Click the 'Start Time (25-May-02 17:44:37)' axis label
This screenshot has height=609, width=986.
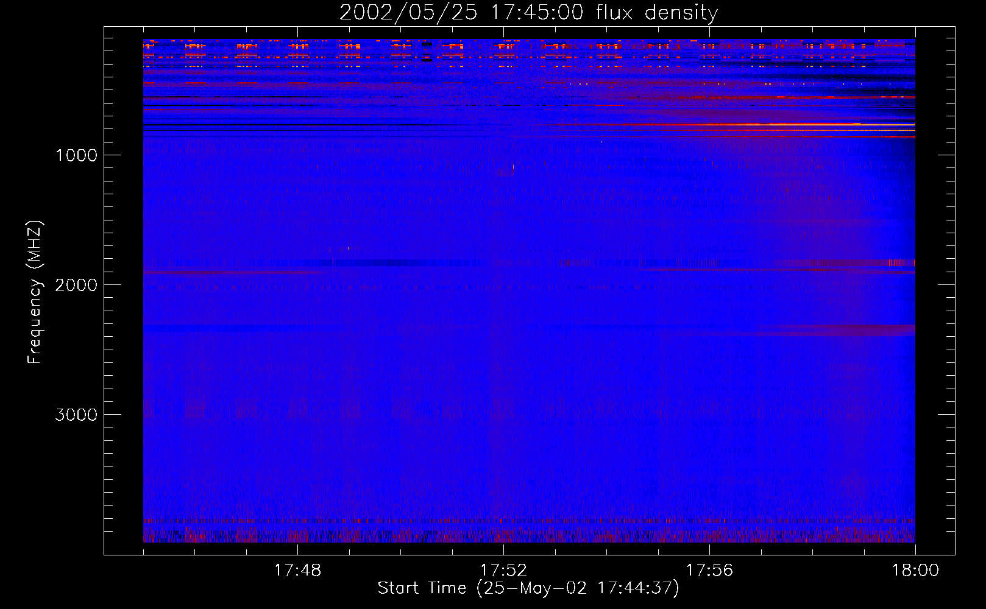[528, 588]
